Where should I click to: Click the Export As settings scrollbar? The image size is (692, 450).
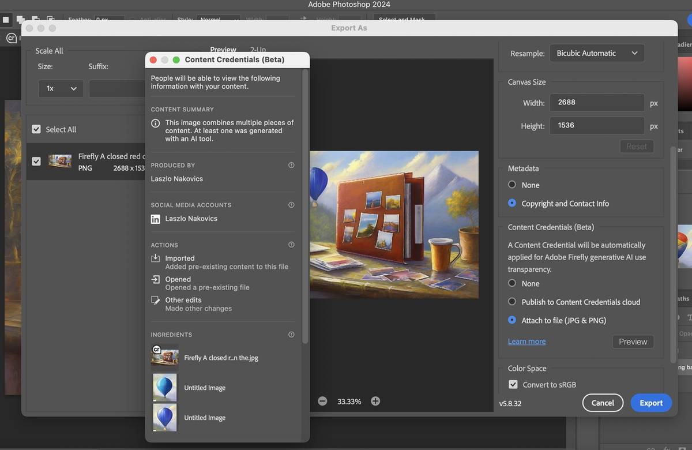click(672, 254)
